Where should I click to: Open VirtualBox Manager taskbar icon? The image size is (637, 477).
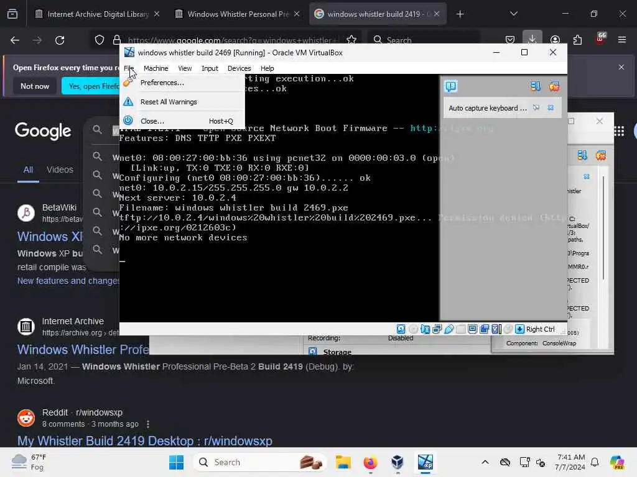coord(398,462)
